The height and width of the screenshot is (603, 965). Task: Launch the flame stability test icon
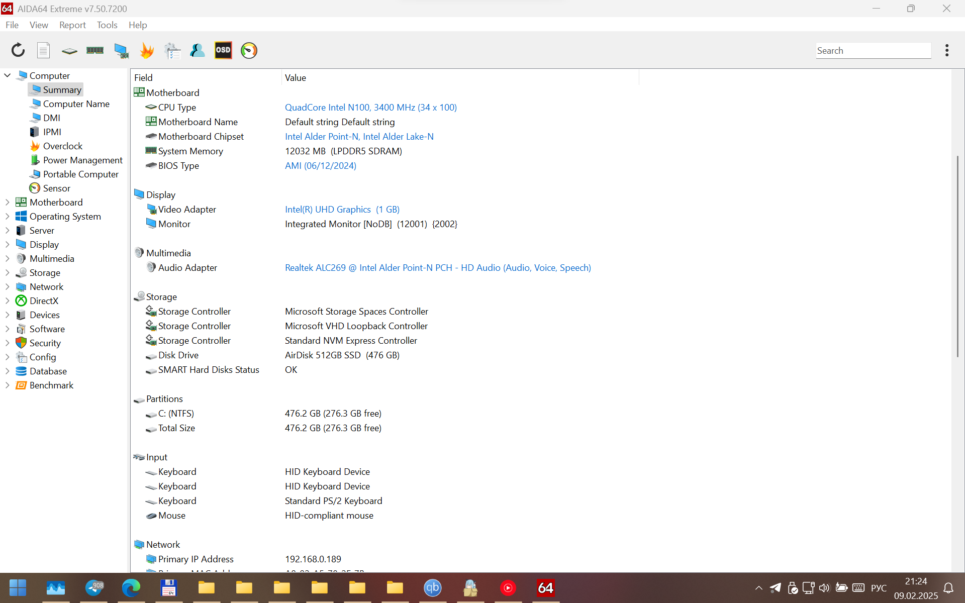pyautogui.click(x=147, y=50)
